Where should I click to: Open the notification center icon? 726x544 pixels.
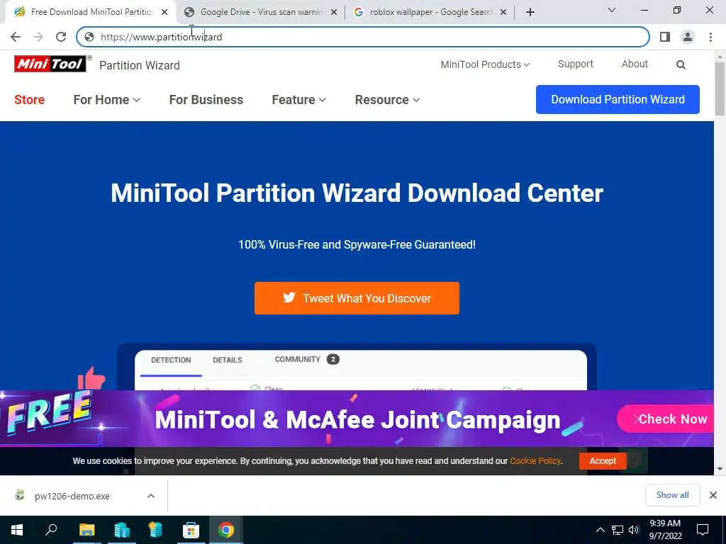(703, 530)
